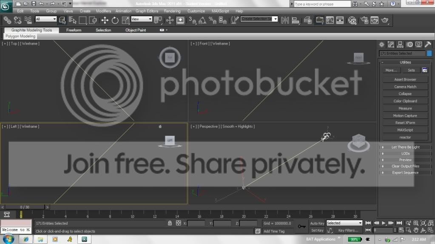Activate Select and Move tool
Image resolution: width=435 pixels, height=244 pixels.
(105, 20)
